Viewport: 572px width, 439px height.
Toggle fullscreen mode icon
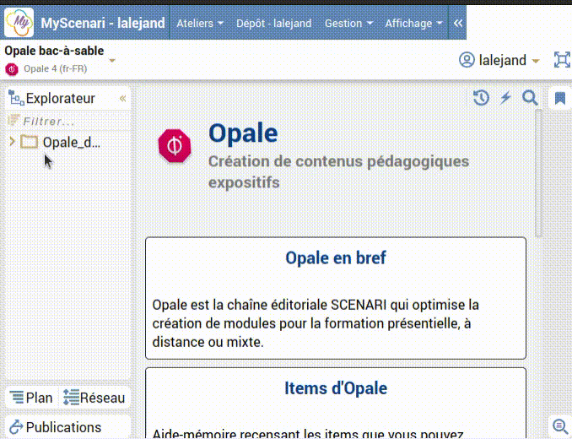(x=562, y=60)
